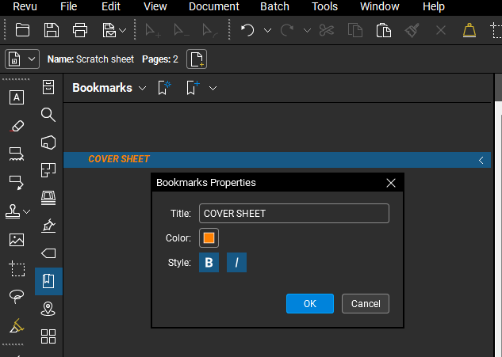The width and height of the screenshot is (502, 357).
Task: Click the Save disk icon
Action: click(x=52, y=30)
